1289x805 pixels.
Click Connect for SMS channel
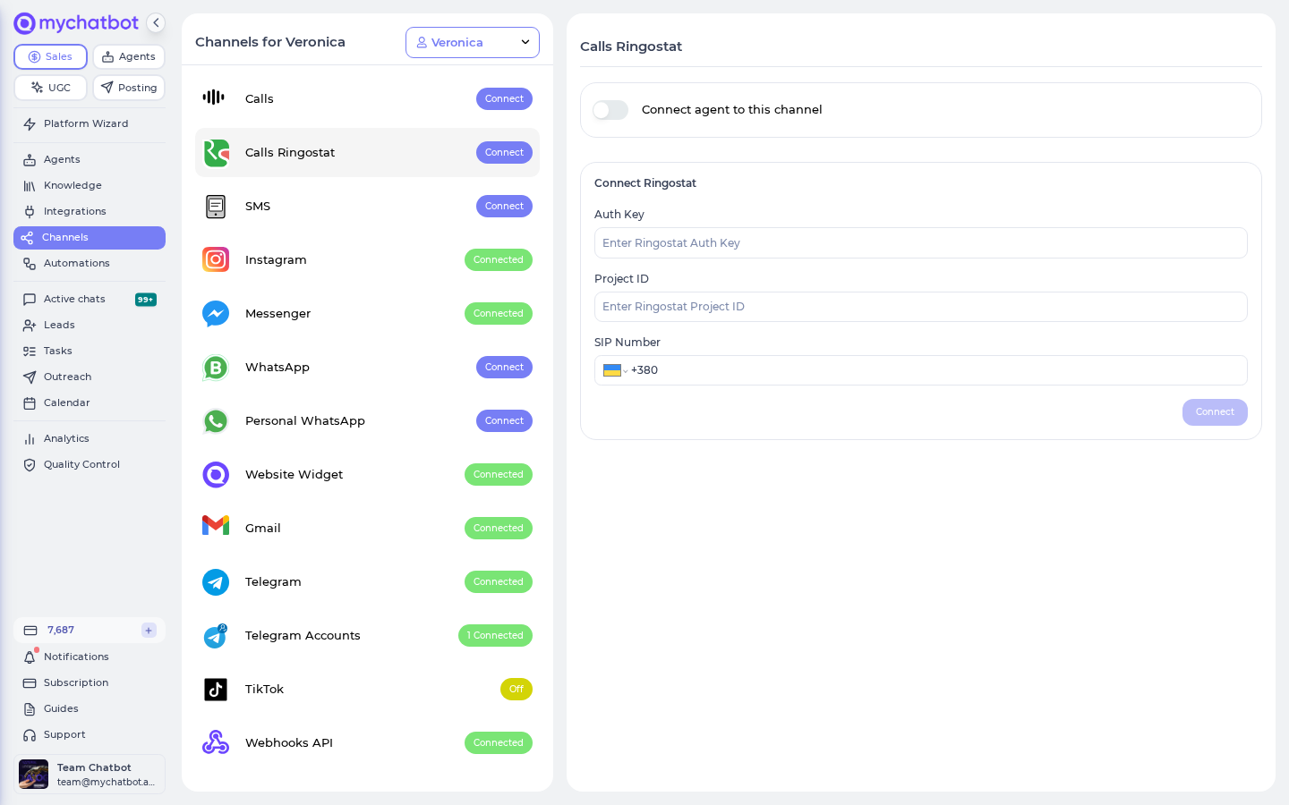(504, 206)
